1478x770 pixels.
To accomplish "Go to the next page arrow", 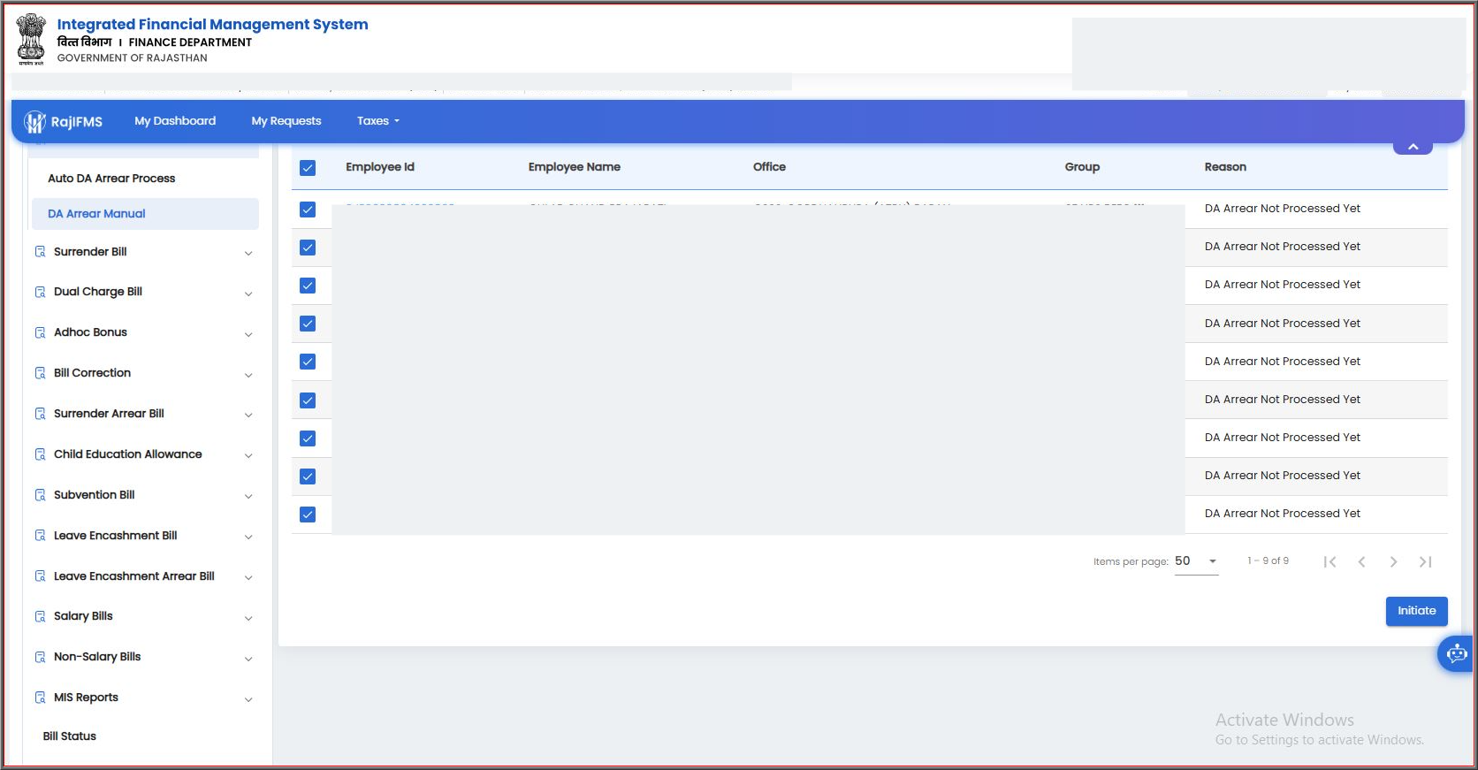I will [1393, 561].
